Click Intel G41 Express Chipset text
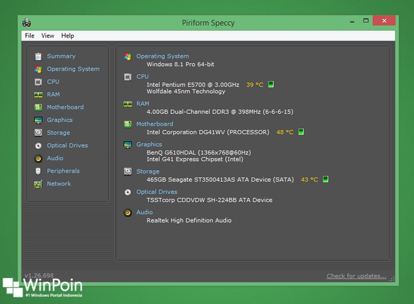Image resolution: width=414 pixels, height=304 pixels. click(x=195, y=159)
